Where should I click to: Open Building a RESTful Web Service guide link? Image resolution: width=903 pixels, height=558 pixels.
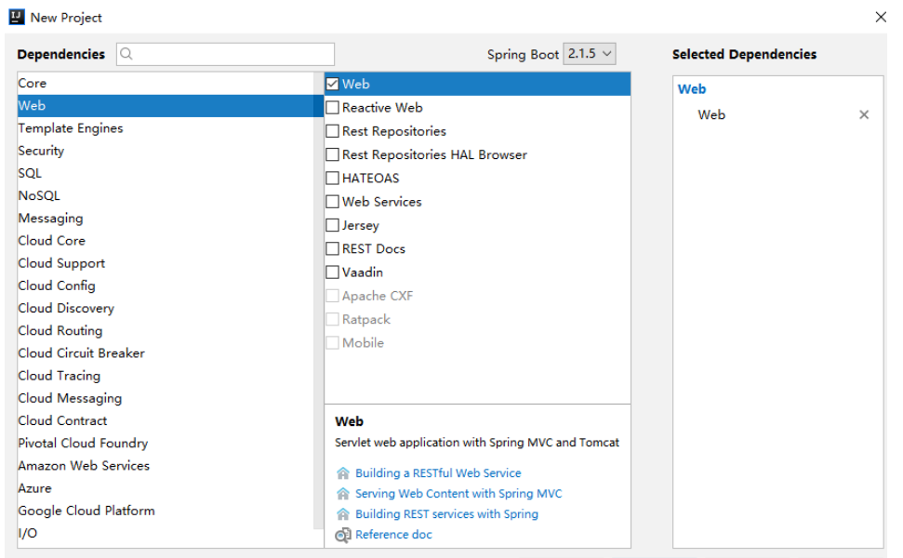[438, 473]
